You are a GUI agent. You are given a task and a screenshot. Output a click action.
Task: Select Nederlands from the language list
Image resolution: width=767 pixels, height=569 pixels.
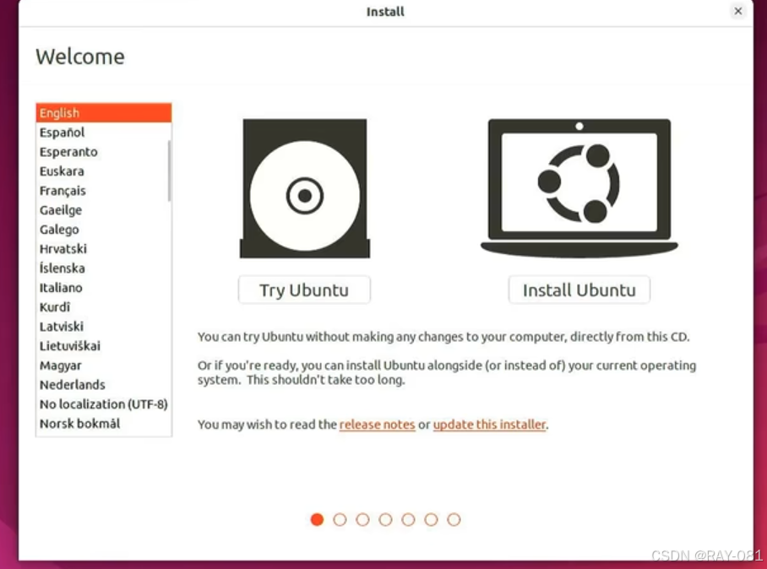pyautogui.click(x=72, y=385)
